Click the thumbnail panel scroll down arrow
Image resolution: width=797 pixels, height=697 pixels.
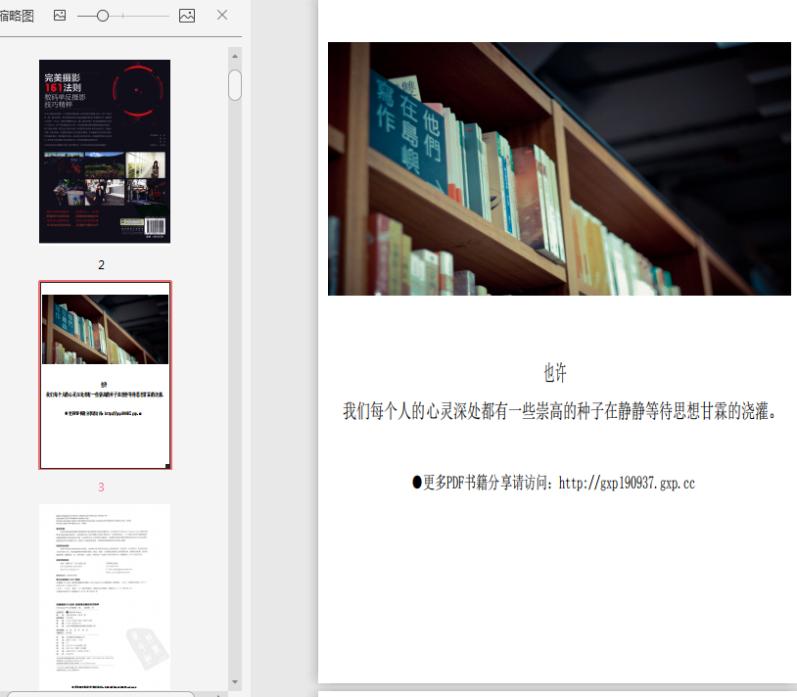235,681
